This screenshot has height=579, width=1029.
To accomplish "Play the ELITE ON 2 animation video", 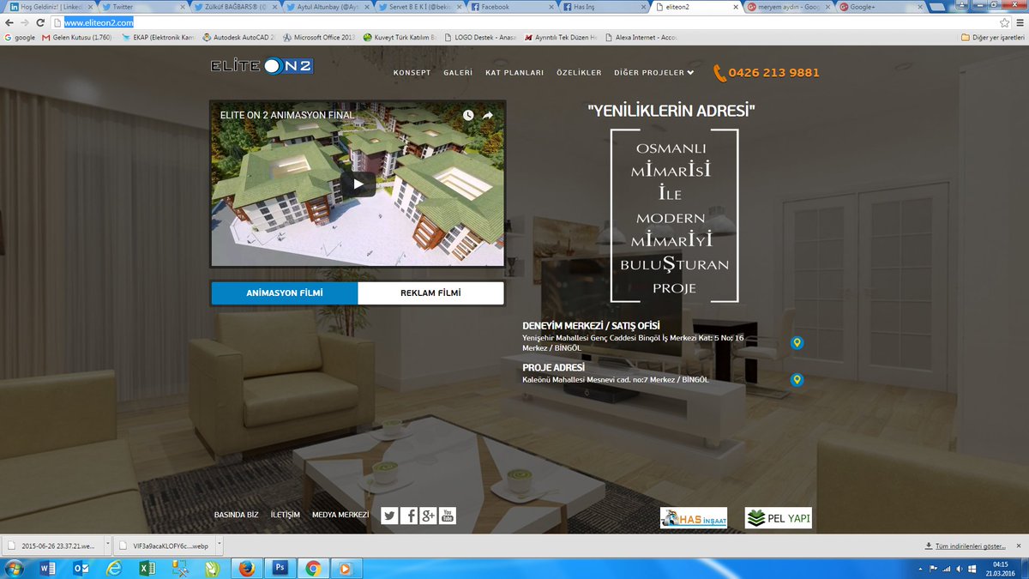I will tap(358, 184).
